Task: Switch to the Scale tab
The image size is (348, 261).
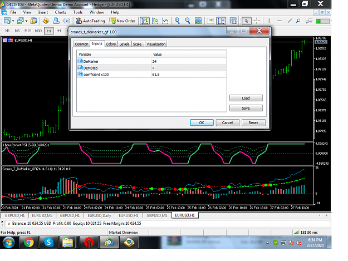Action: [x=137, y=44]
